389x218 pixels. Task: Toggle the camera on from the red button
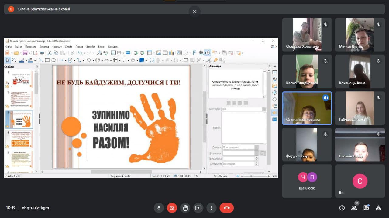coord(172,208)
